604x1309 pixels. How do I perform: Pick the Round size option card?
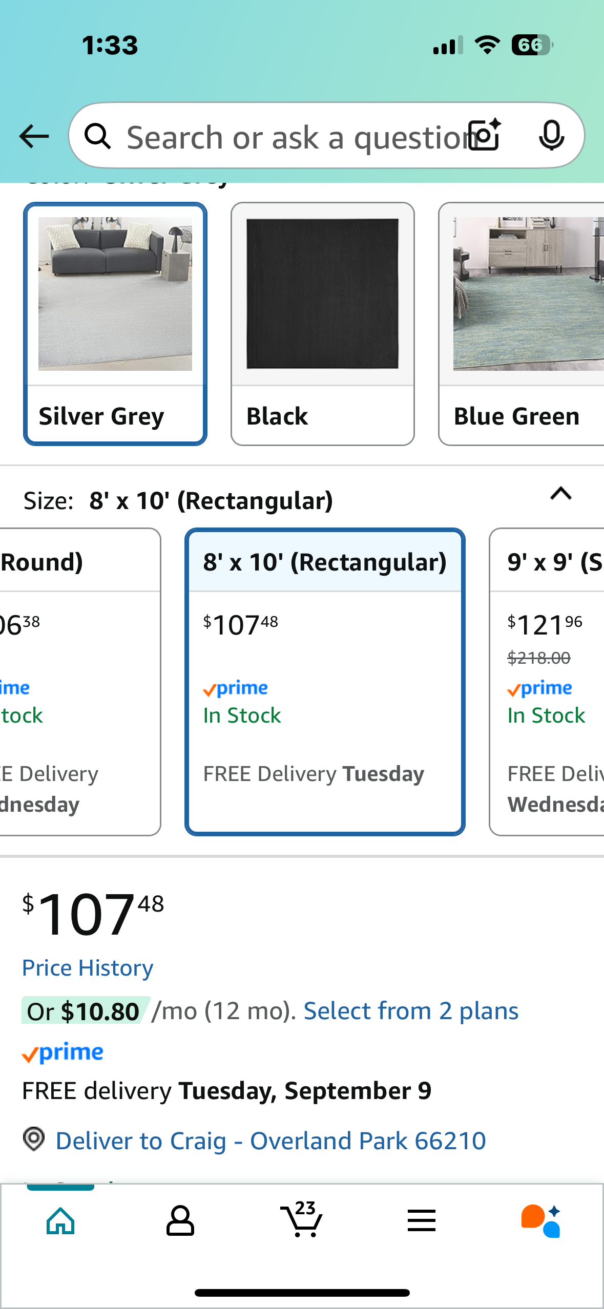pyautogui.click(x=80, y=682)
